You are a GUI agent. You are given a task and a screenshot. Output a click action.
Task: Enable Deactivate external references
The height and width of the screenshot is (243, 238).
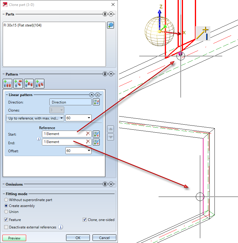(6, 227)
